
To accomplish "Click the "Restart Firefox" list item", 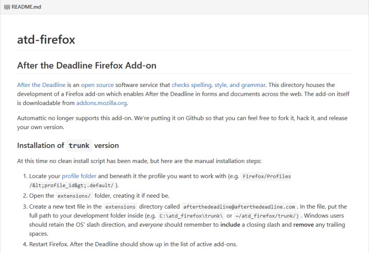I will coord(48,244).
